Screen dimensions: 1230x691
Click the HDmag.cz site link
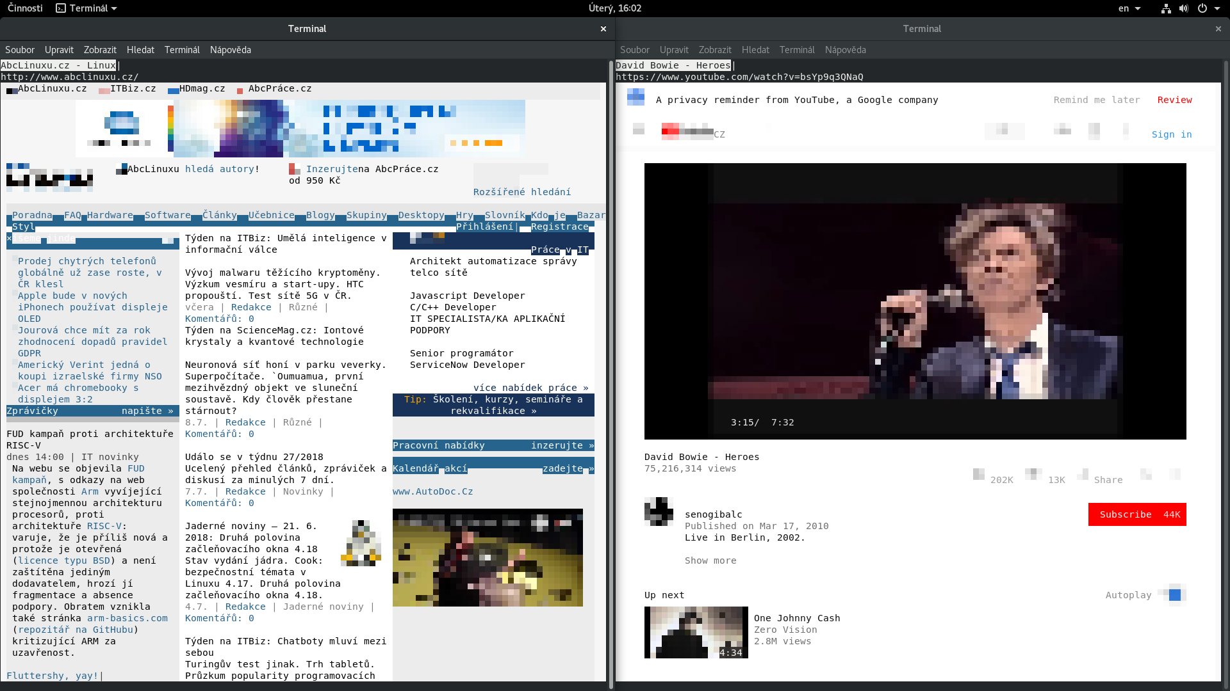point(202,89)
